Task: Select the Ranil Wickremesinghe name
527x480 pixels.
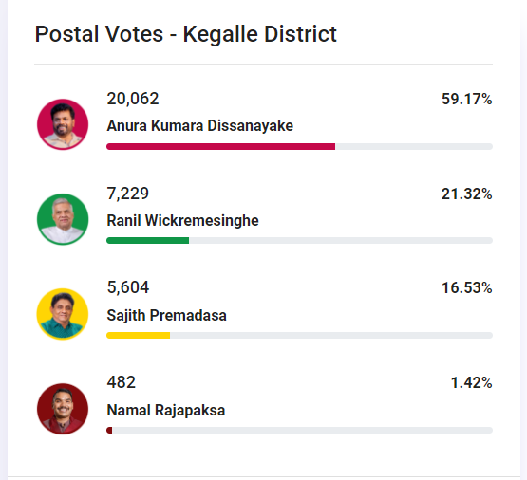Action: pos(183,221)
